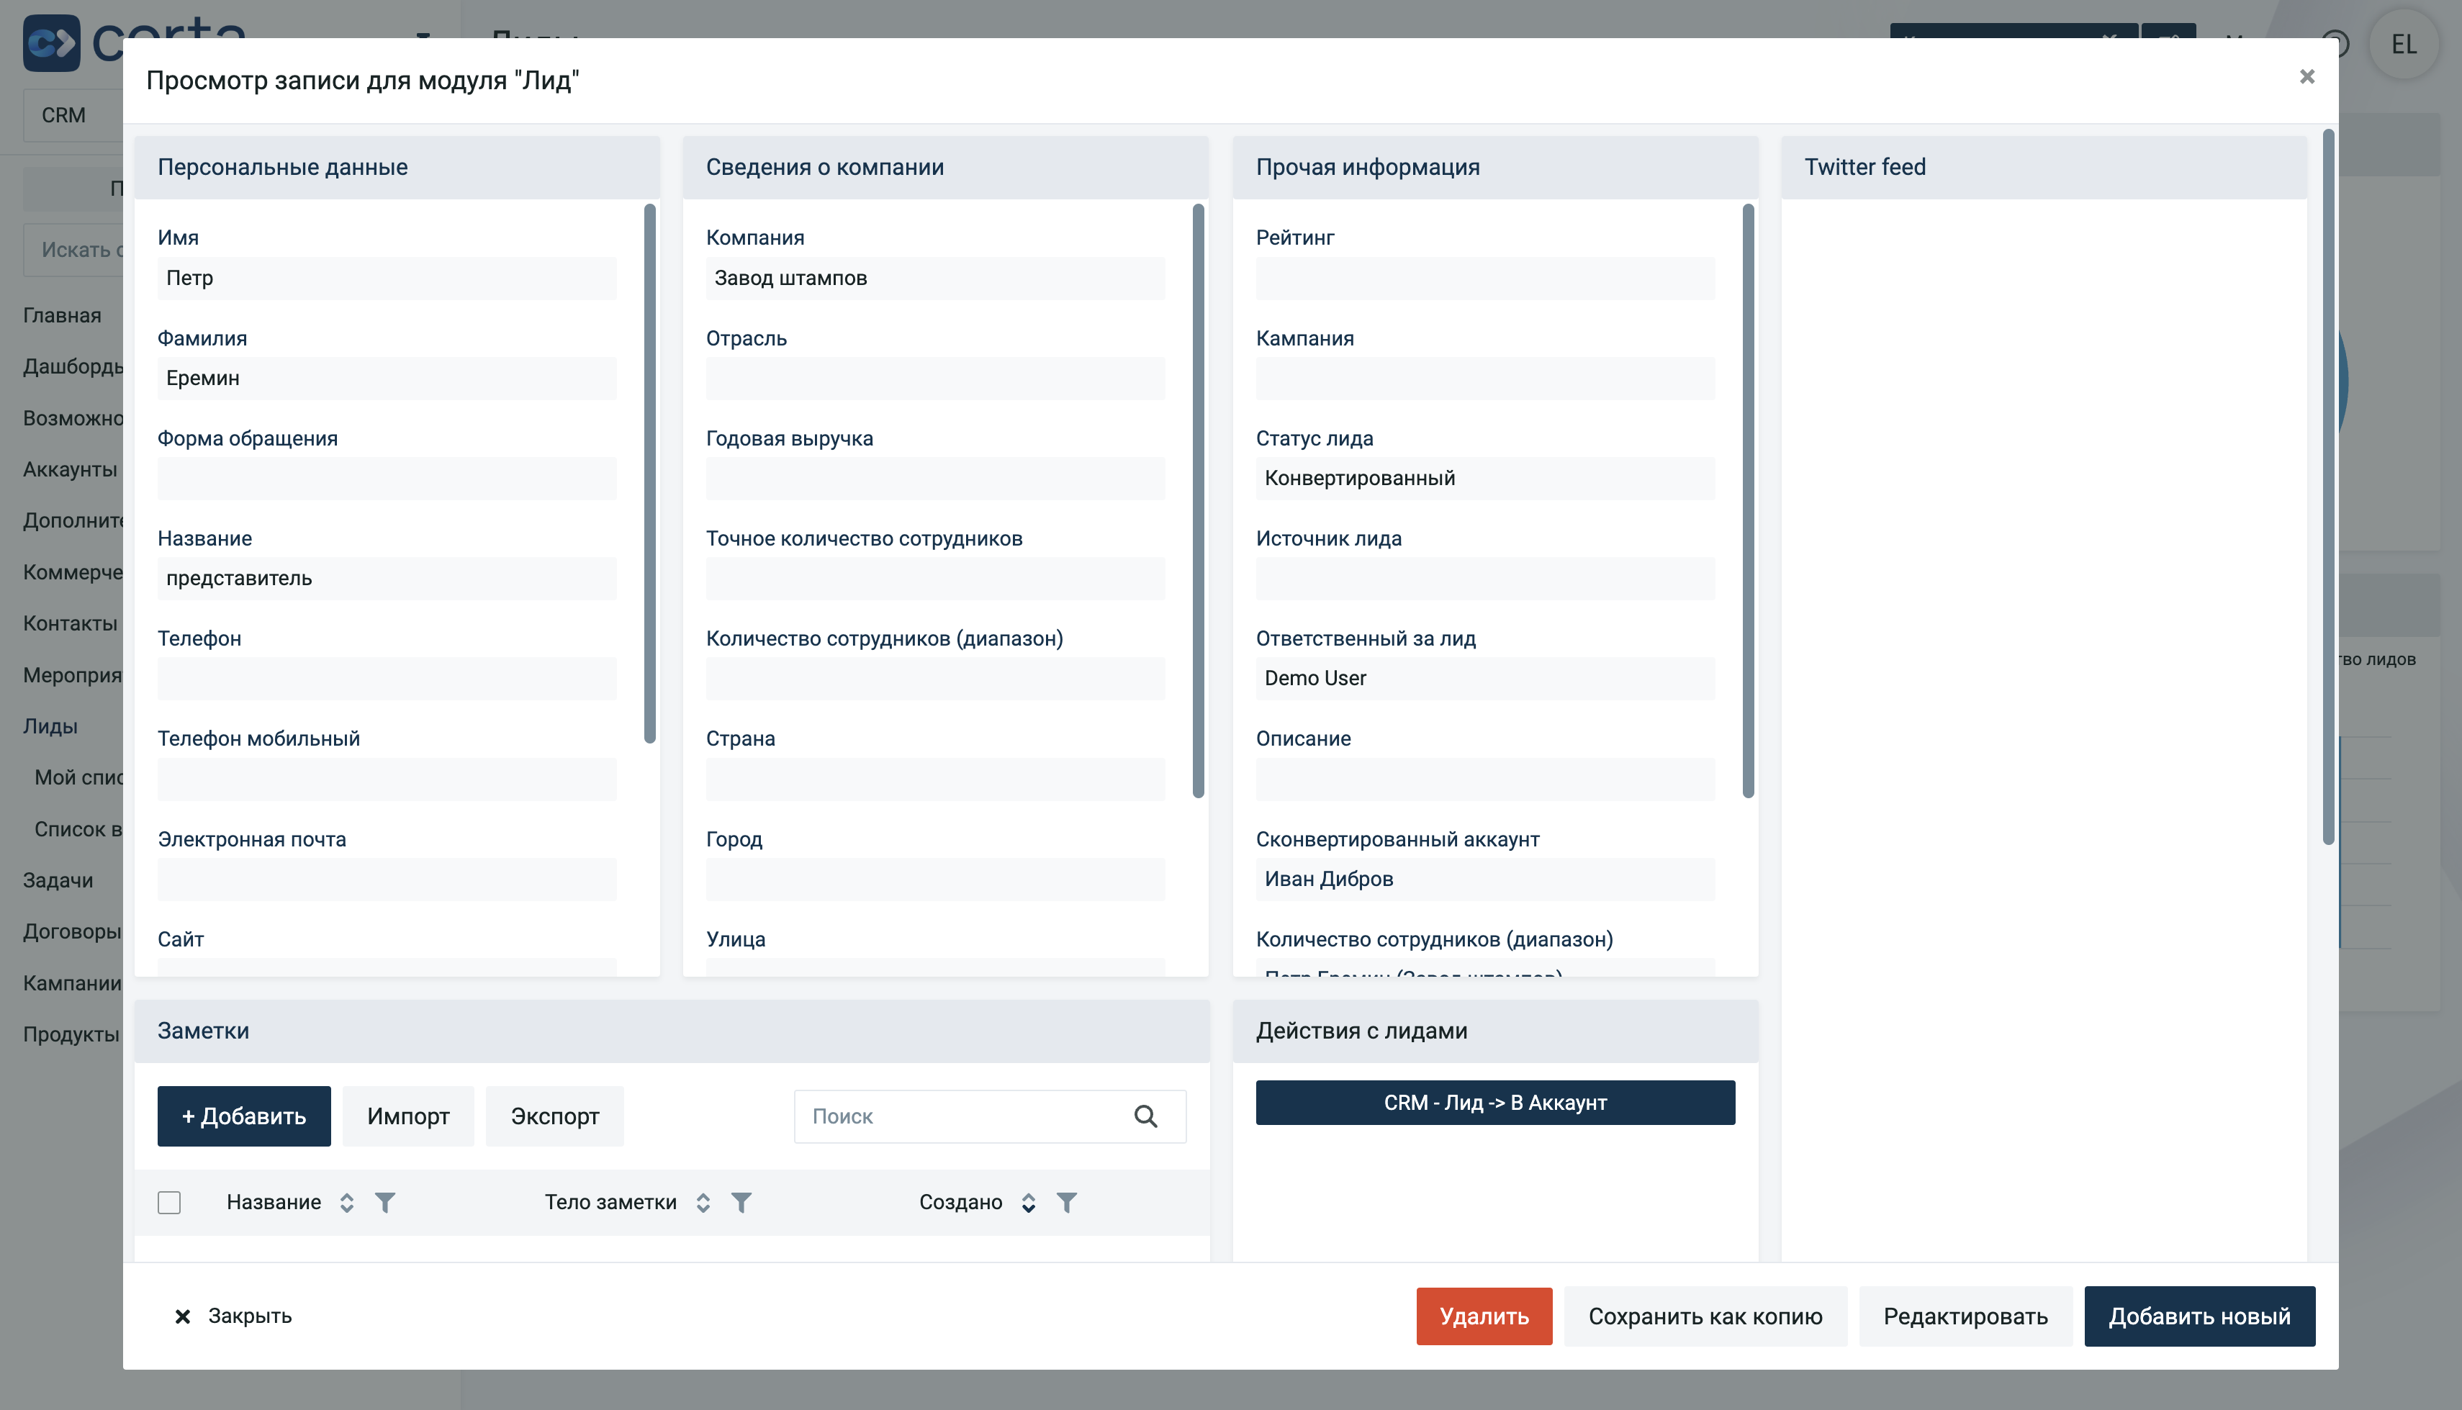Click Компания field Завод штампов
Screen dimensions: 2462x1410
(x=936, y=278)
